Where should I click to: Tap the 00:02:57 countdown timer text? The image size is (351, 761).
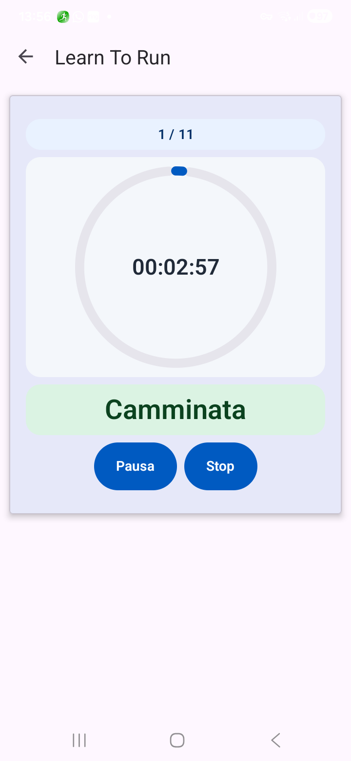point(175,267)
